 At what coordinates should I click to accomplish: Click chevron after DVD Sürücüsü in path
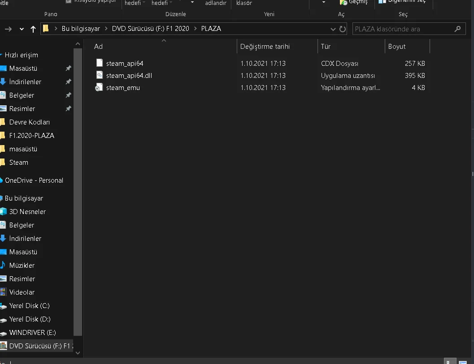coord(195,28)
